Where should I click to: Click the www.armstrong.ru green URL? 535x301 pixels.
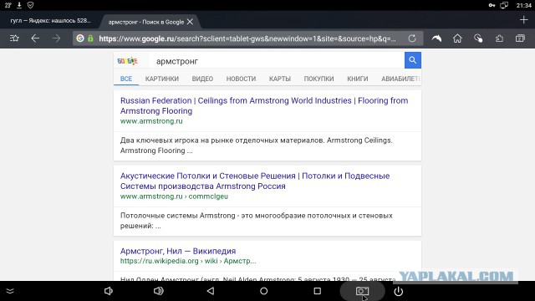[151, 121]
